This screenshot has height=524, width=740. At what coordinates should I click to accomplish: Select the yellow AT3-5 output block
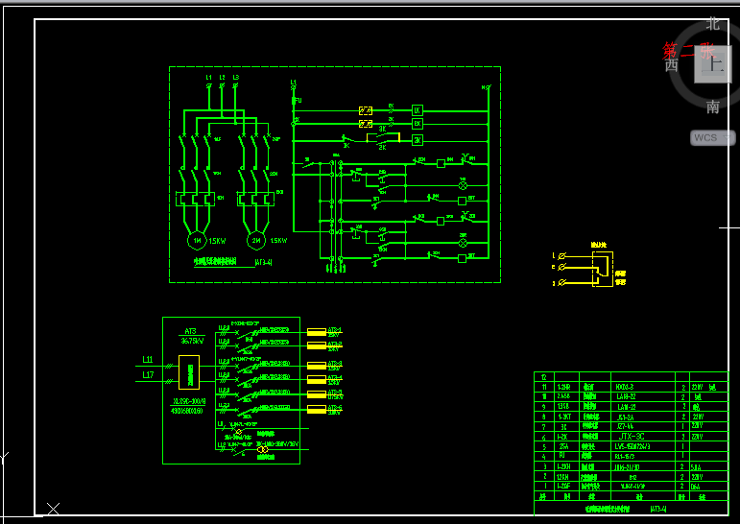coord(317,394)
